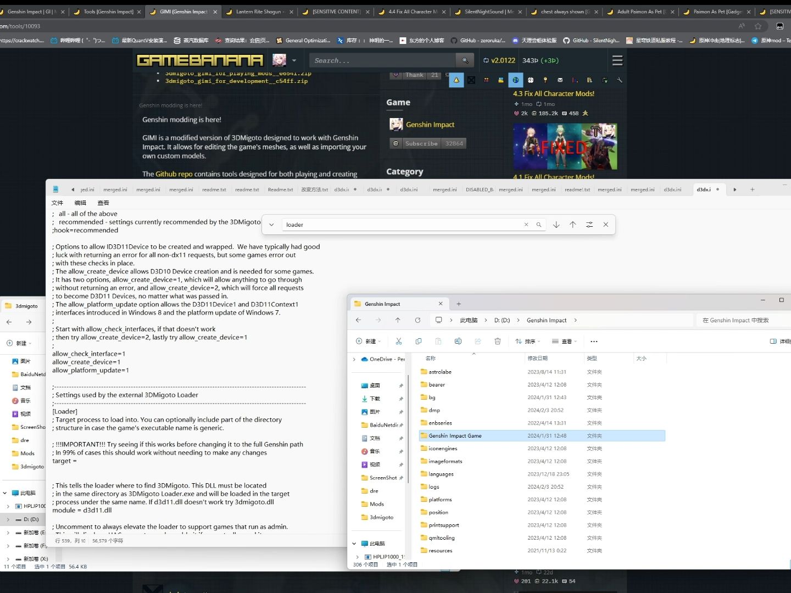Expand the breadcrumb chevron after Genshin Impact
791x593 pixels.
pyautogui.click(x=575, y=320)
